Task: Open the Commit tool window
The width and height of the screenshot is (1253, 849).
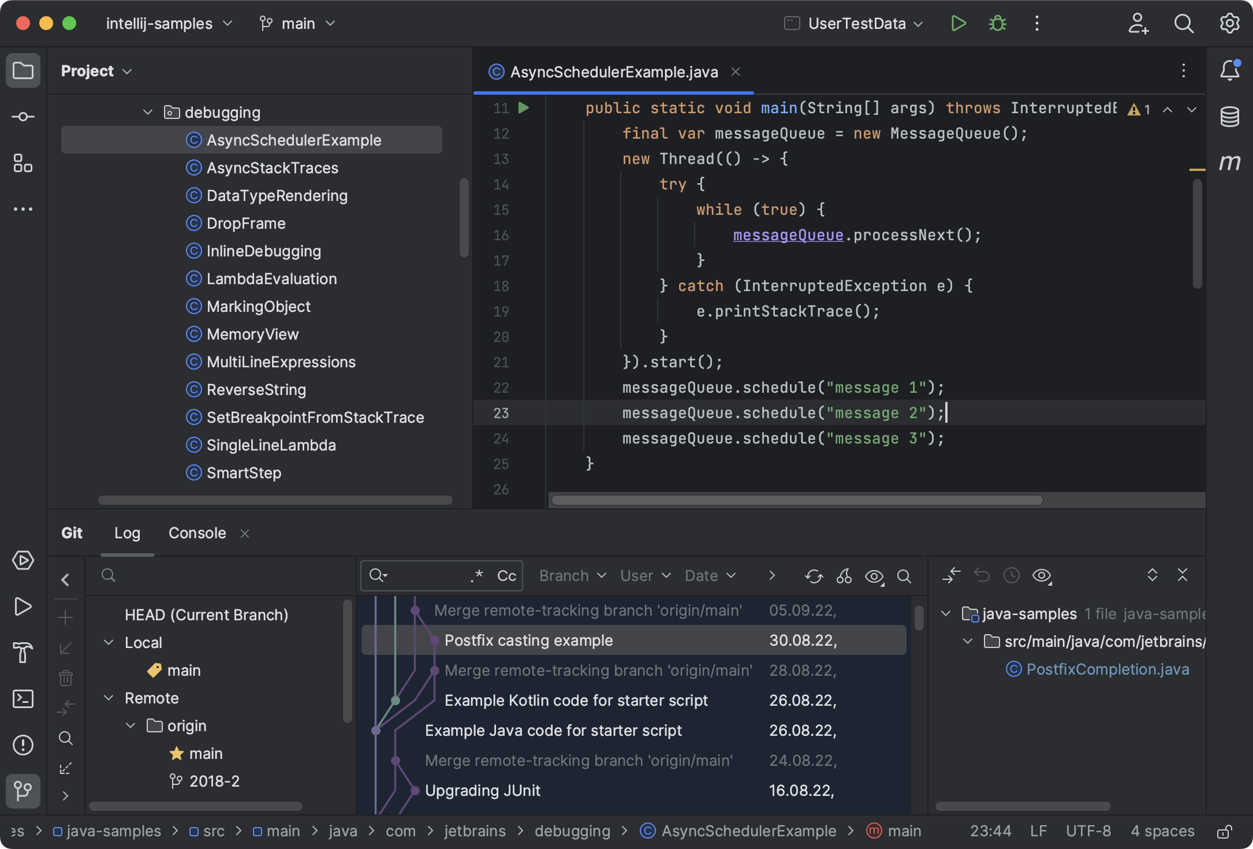Action: (x=23, y=116)
